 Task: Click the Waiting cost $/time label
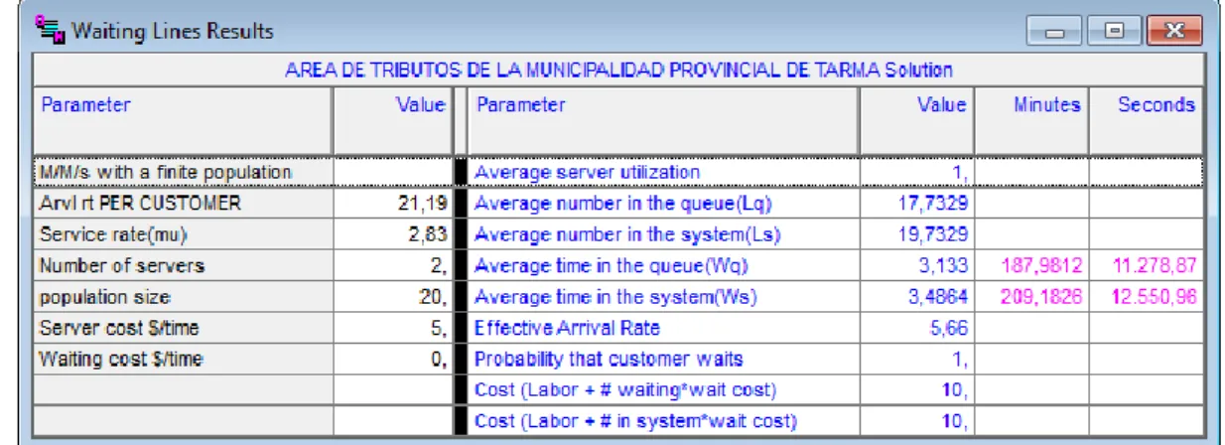pyautogui.click(x=119, y=359)
